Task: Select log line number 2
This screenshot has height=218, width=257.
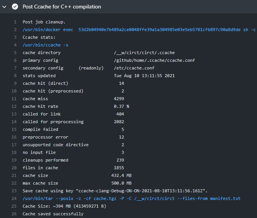Action: coord(15,30)
